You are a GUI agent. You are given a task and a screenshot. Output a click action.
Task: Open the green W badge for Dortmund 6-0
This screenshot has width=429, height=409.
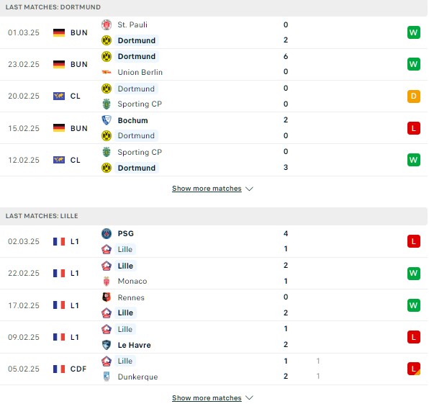pos(413,64)
